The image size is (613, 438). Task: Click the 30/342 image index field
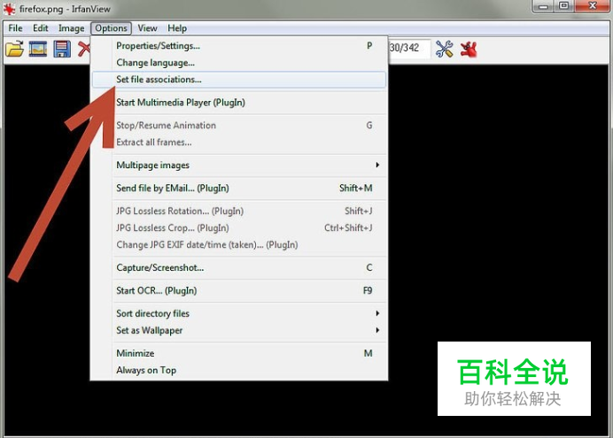(x=409, y=49)
